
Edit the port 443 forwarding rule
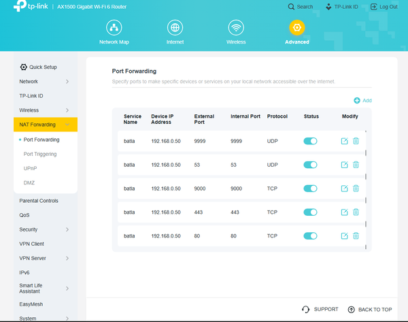pos(344,212)
